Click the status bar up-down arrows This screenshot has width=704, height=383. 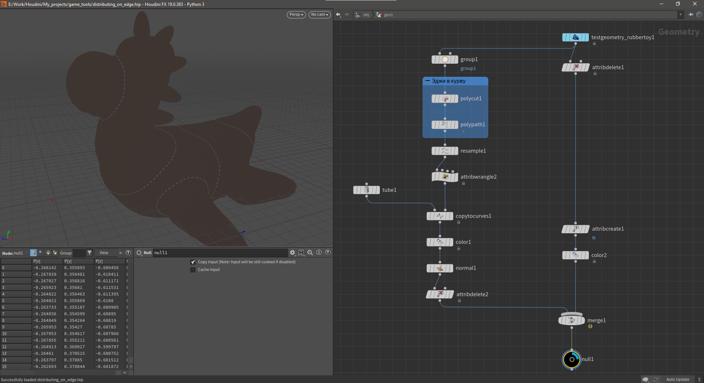coord(699,379)
